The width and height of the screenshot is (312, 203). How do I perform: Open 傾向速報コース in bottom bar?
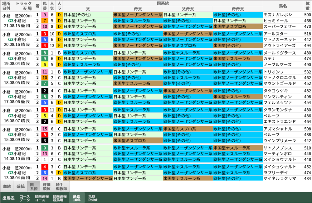42,198
